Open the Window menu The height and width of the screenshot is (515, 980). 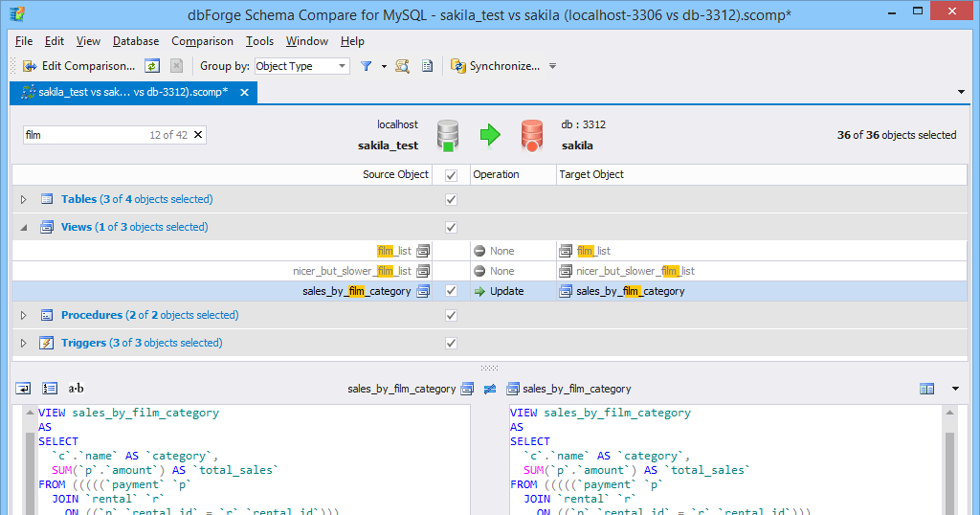pos(307,41)
